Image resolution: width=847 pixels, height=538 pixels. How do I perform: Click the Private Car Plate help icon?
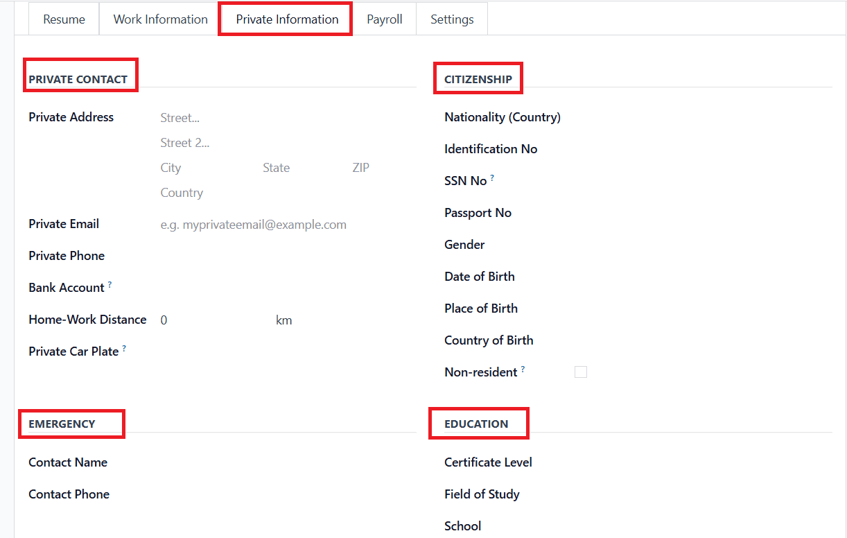124,349
